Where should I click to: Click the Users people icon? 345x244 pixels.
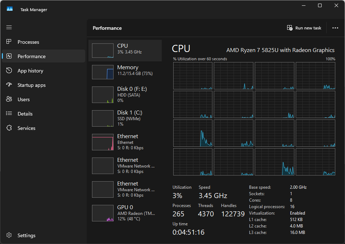point(9,99)
